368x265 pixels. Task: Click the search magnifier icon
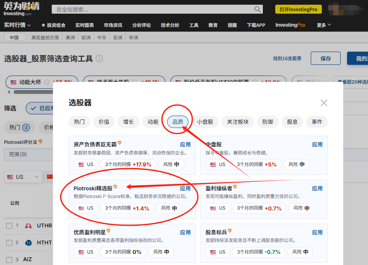[257, 9]
